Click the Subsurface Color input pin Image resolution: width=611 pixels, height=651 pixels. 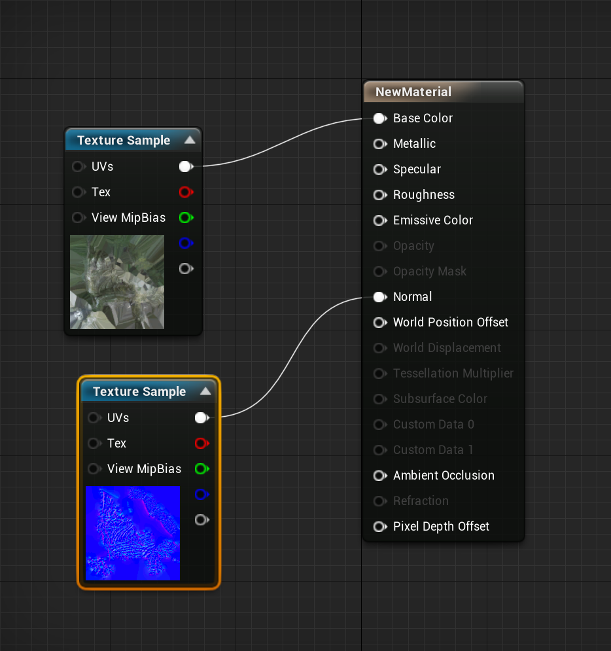tap(380, 399)
